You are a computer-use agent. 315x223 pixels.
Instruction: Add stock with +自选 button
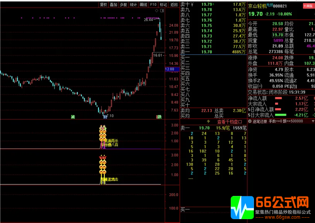point(308,6)
